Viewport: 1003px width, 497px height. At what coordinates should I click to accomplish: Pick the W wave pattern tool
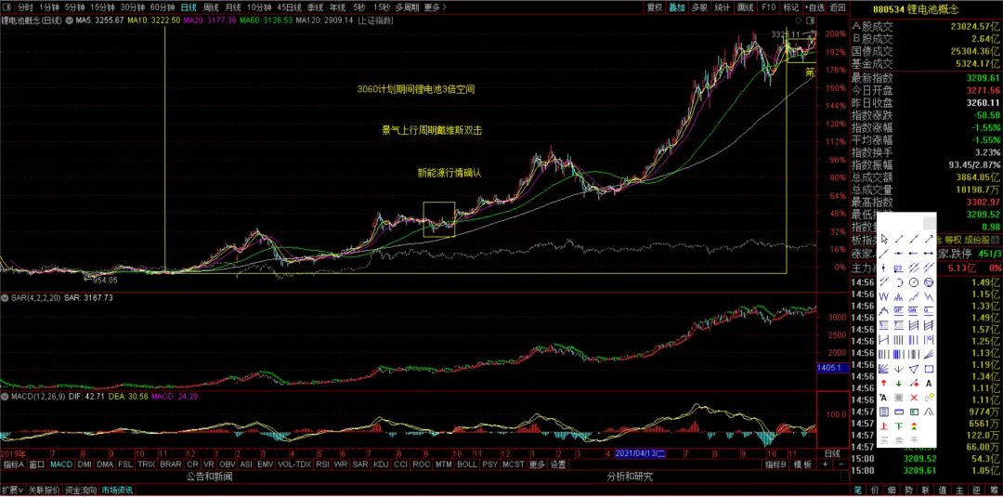coord(884,296)
